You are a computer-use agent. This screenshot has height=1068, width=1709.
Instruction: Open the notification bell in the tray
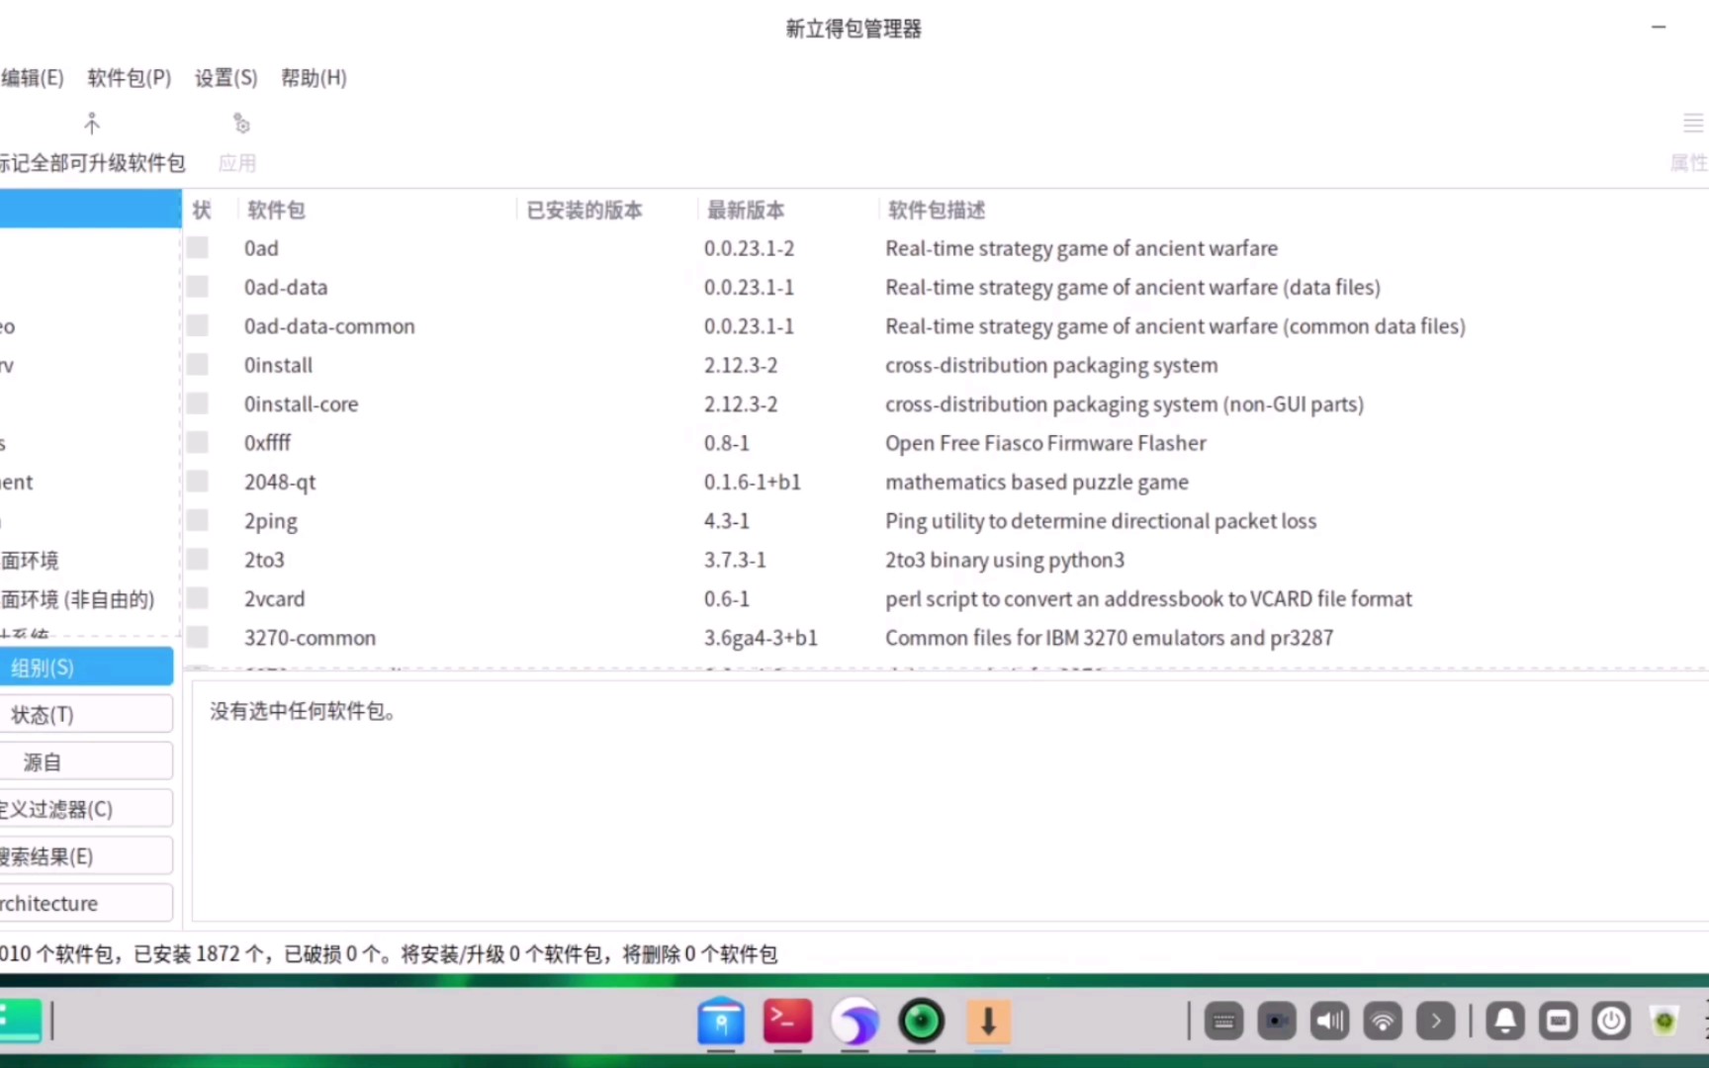point(1504,1021)
